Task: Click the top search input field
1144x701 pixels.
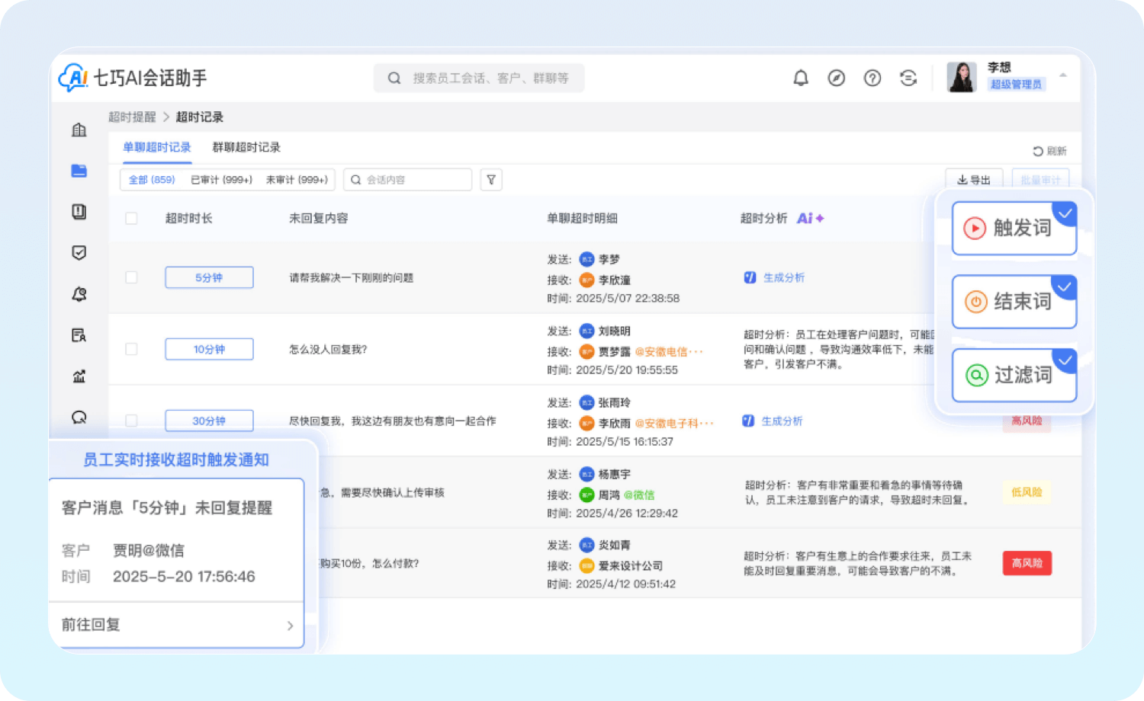Action: coord(488,78)
